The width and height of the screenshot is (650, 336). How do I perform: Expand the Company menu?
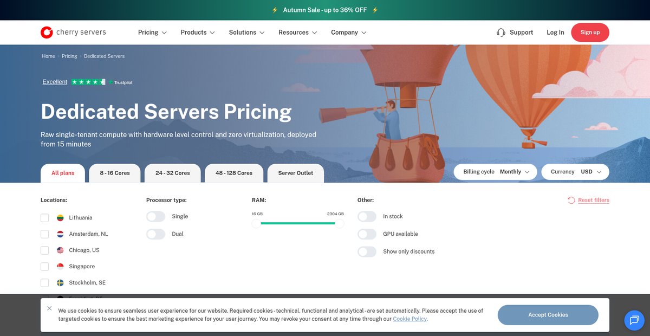click(349, 33)
